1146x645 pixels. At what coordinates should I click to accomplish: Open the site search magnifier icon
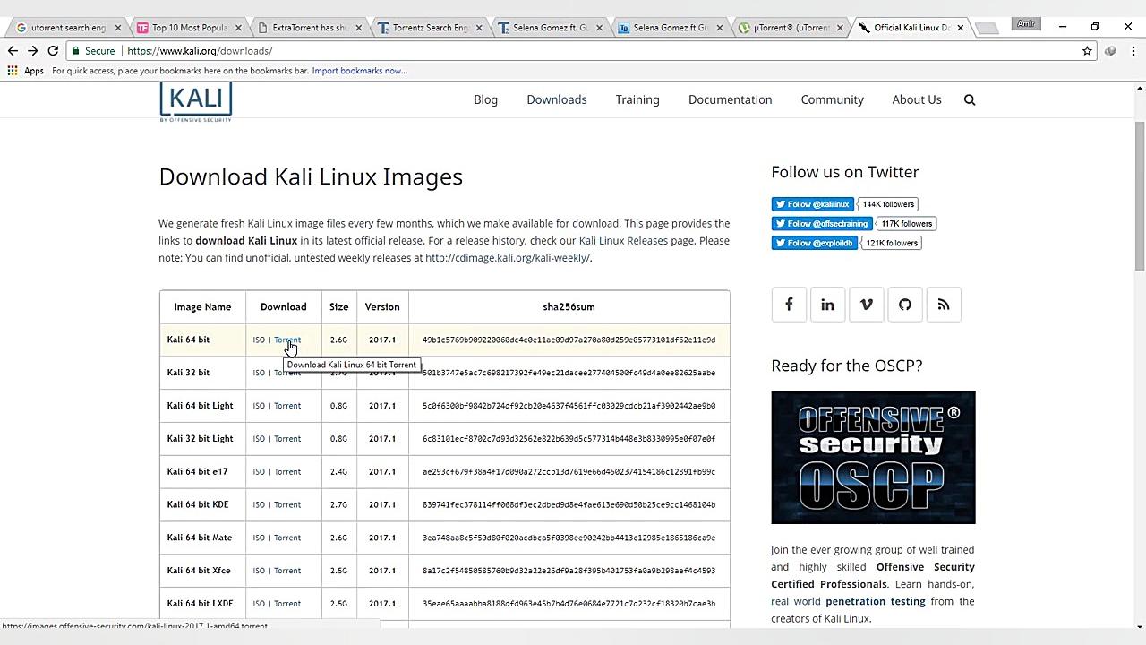970,99
